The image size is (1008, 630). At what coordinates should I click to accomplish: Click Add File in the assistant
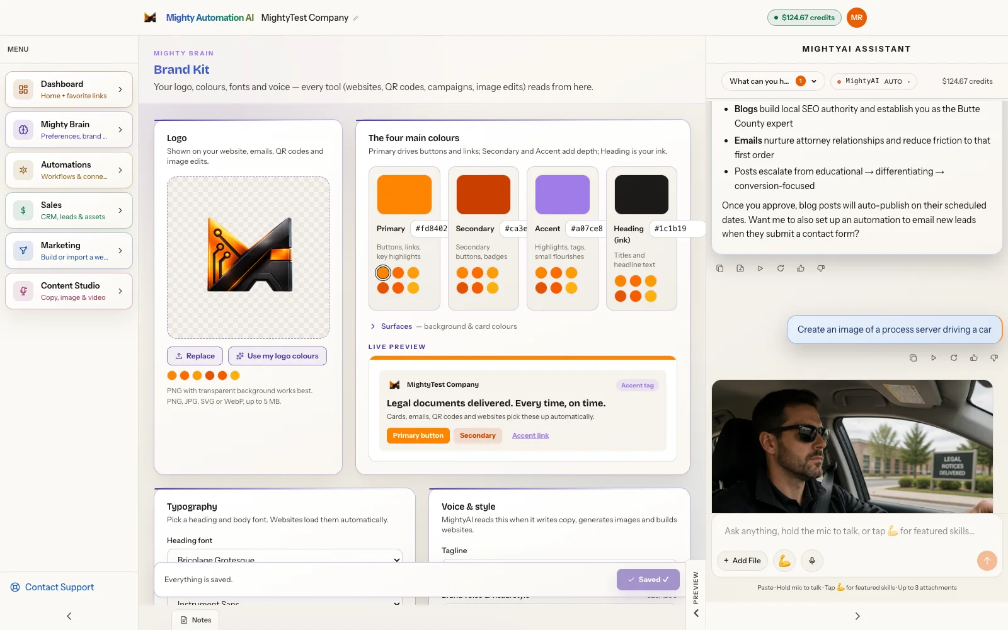[742, 561]
